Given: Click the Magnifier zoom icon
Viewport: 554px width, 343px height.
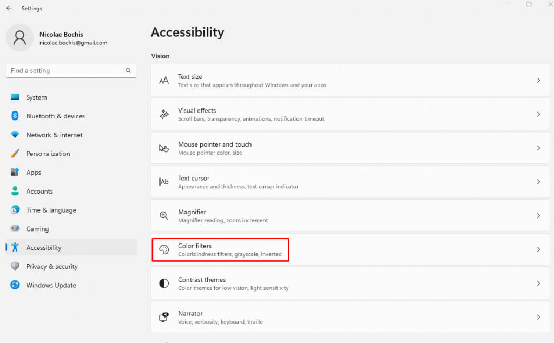Looking at the screenshot, I should (164, 216).
